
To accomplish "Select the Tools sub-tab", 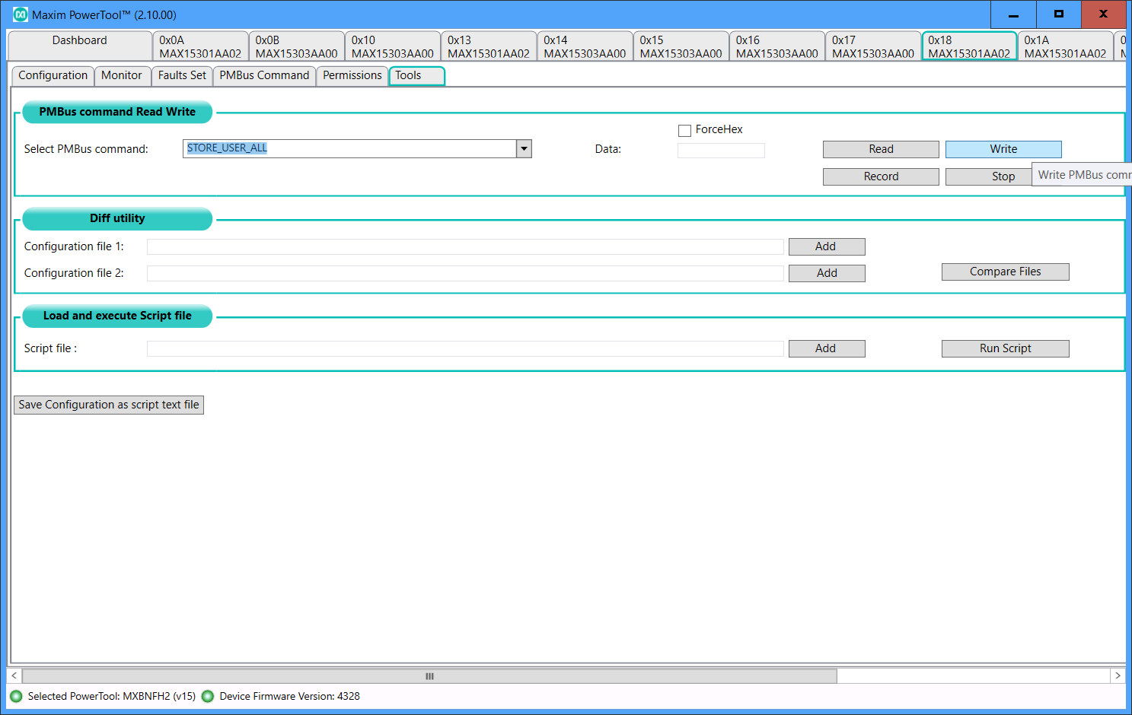I will [416, 75].
